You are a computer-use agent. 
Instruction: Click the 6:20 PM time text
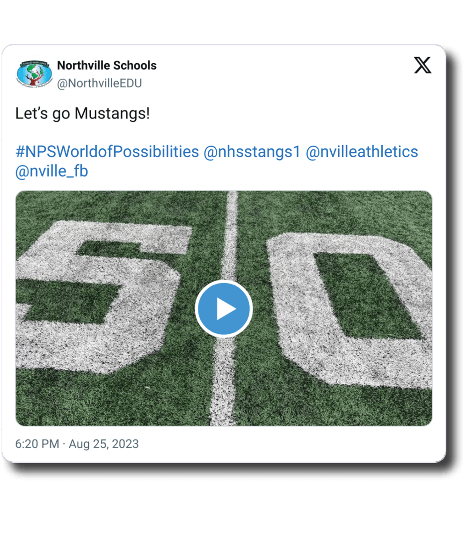click(37, 444)
